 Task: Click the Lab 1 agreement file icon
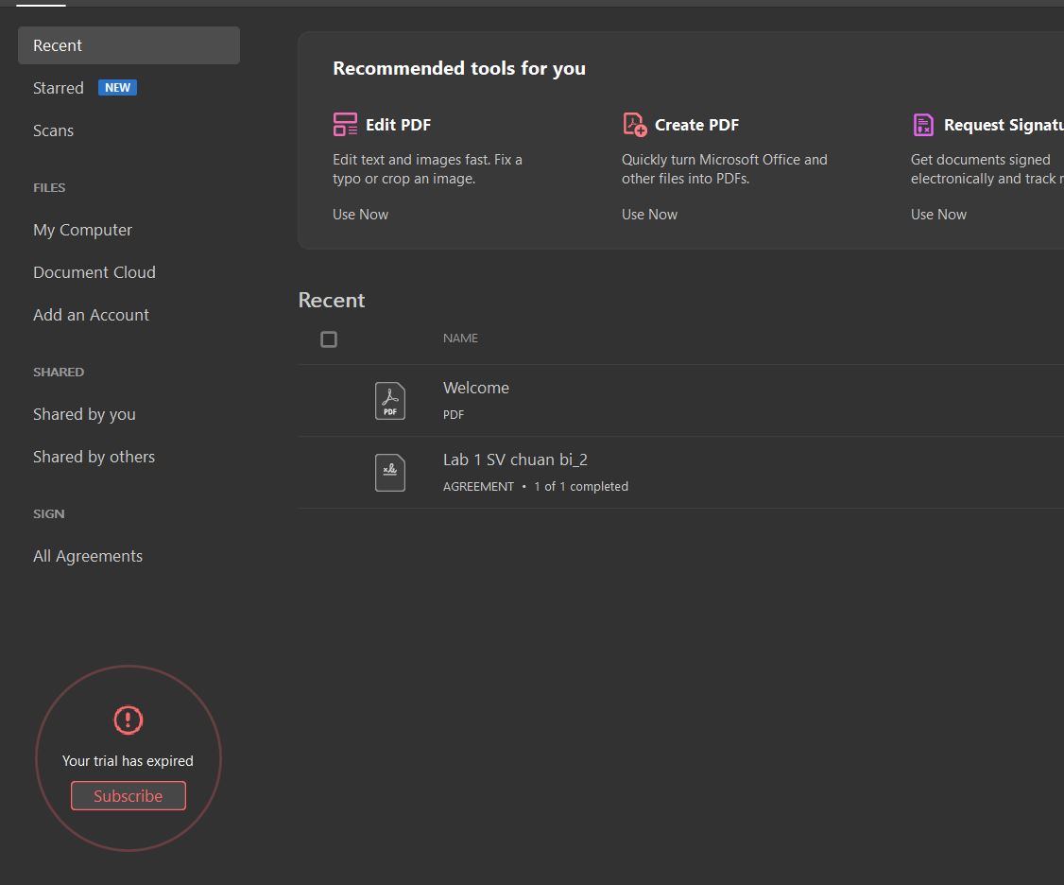390,473
